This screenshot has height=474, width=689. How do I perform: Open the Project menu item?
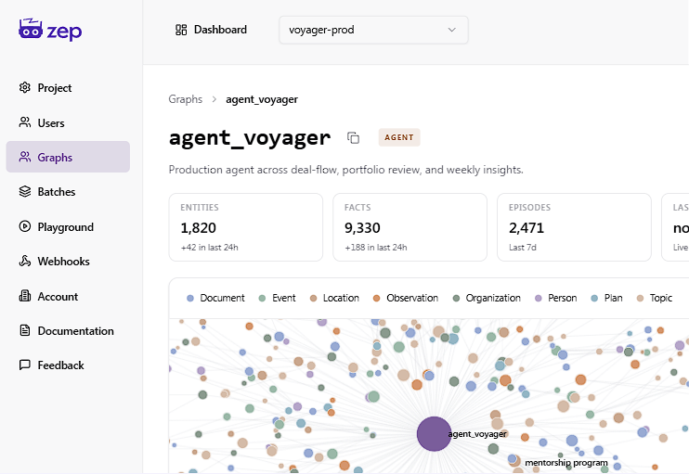pos(68,88)
